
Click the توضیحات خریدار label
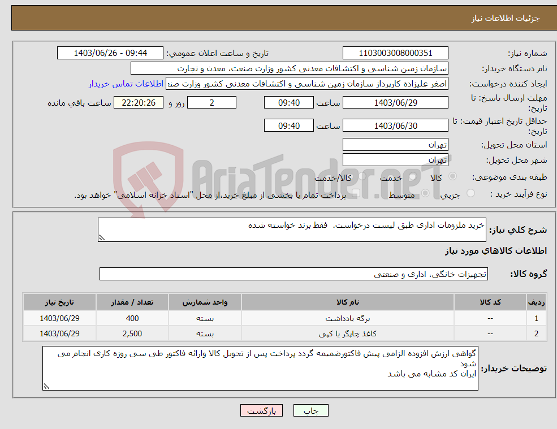[x=513, y=369]
